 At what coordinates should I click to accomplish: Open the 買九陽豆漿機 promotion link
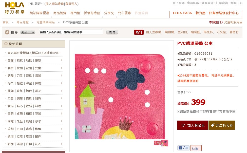pyautogui.click(x=33, y=53)
